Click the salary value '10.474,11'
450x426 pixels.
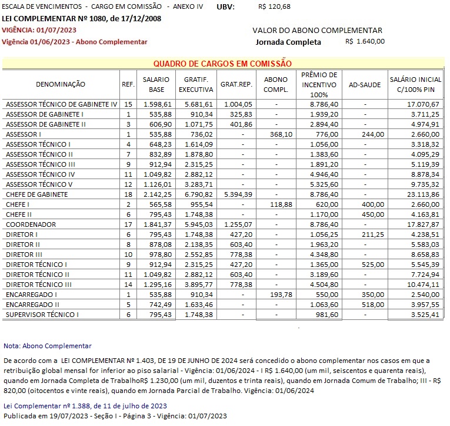pyautogui.click(x=423, y=285)
